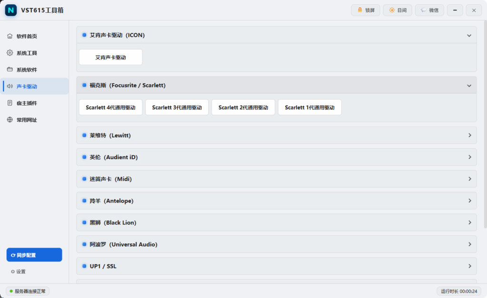Image resolution: width=487 pixels, height=298 pixels.
Task: Click the globe icon beside 常用网址
Action: [x=10, y=119]
